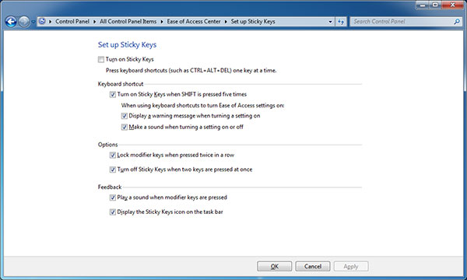Click the magnifier search icon

coord(457,22)
